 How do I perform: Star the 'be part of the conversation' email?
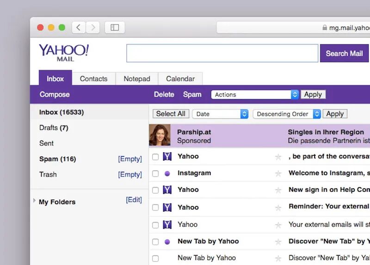click(x=278, y=157)
